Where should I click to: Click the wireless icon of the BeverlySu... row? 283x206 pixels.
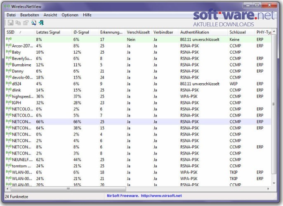[9, 58]
